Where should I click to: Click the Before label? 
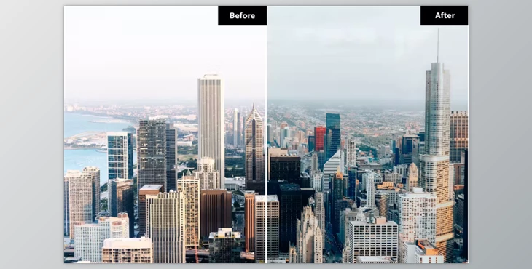[x=242, y=15]
